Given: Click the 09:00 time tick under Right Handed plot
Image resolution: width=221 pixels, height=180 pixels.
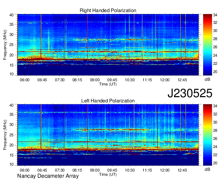Looking at the screenshot, I should pyautogui.click(x=95, y=80).
